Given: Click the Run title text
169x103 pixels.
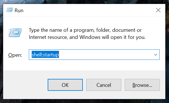Looking at the screenshot, I should click(19, 10).
